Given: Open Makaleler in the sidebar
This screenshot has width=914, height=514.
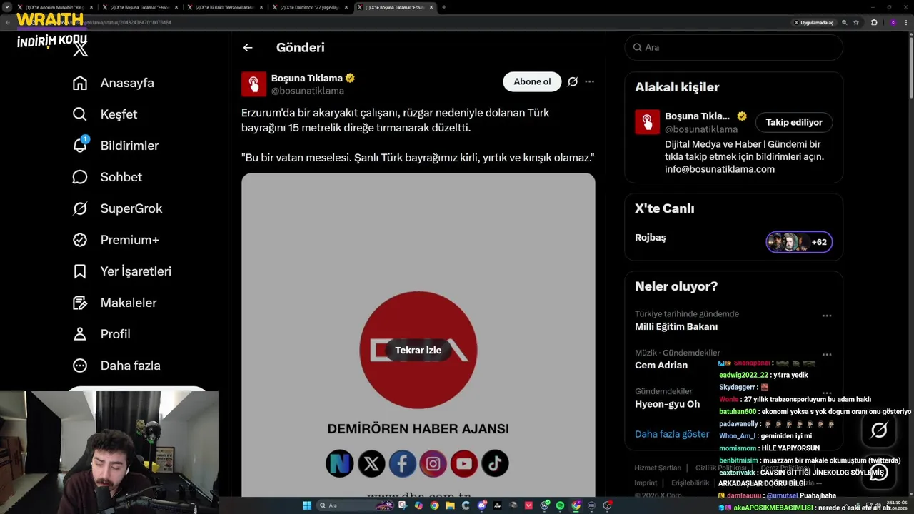Looking at the screenshot, I should [x=116, y=303].
